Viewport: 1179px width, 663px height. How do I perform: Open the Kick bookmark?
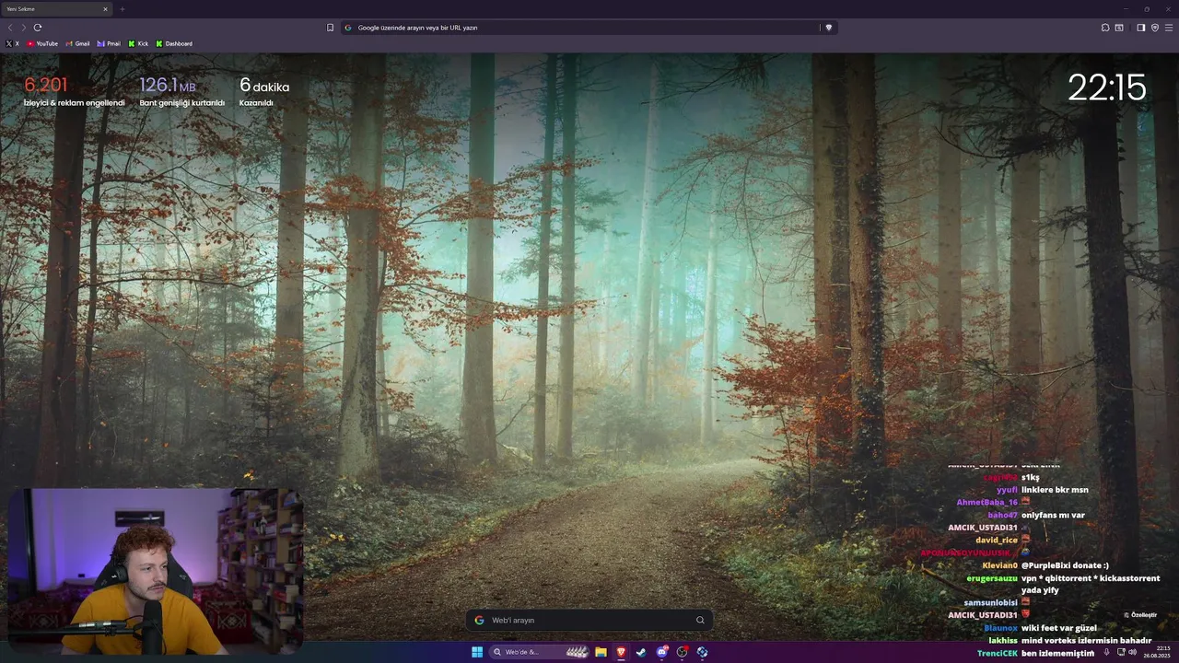coord(138,43)
